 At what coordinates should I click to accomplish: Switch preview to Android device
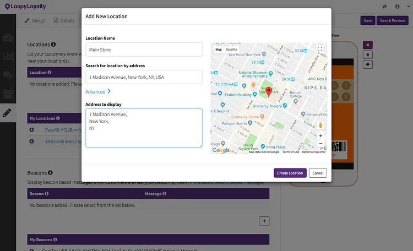[368, 55]
